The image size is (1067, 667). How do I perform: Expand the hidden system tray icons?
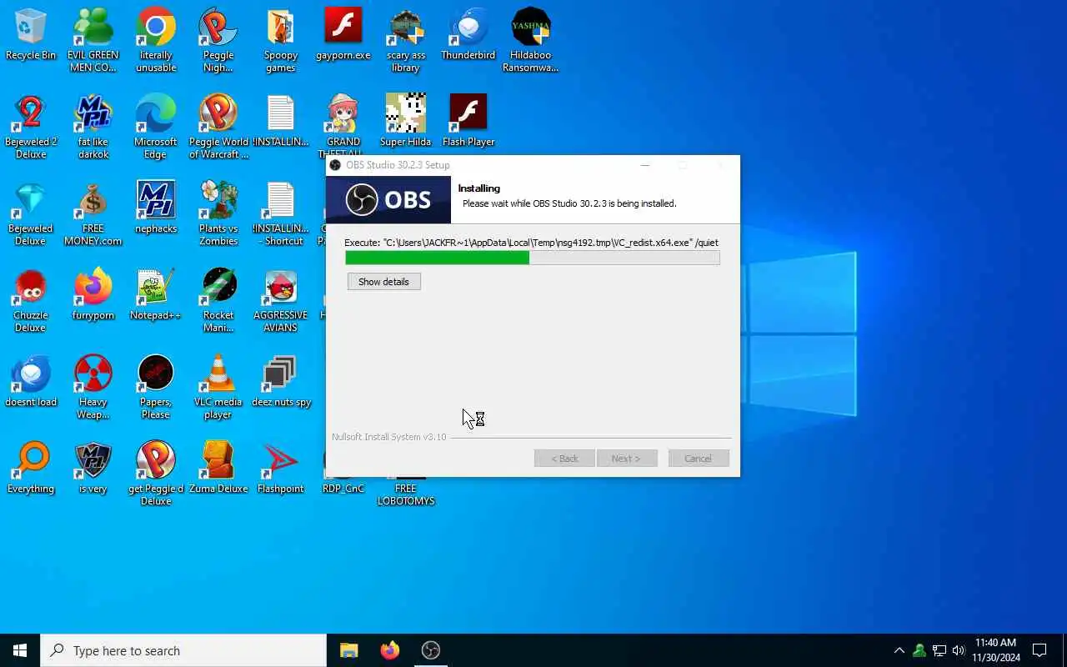(x=899, y=650)
